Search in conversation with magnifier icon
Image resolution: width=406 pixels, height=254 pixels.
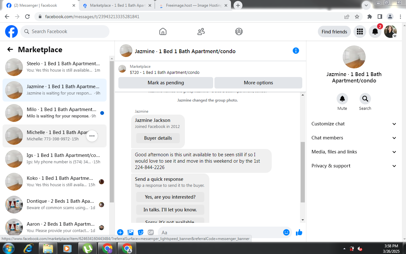(365, 99)
